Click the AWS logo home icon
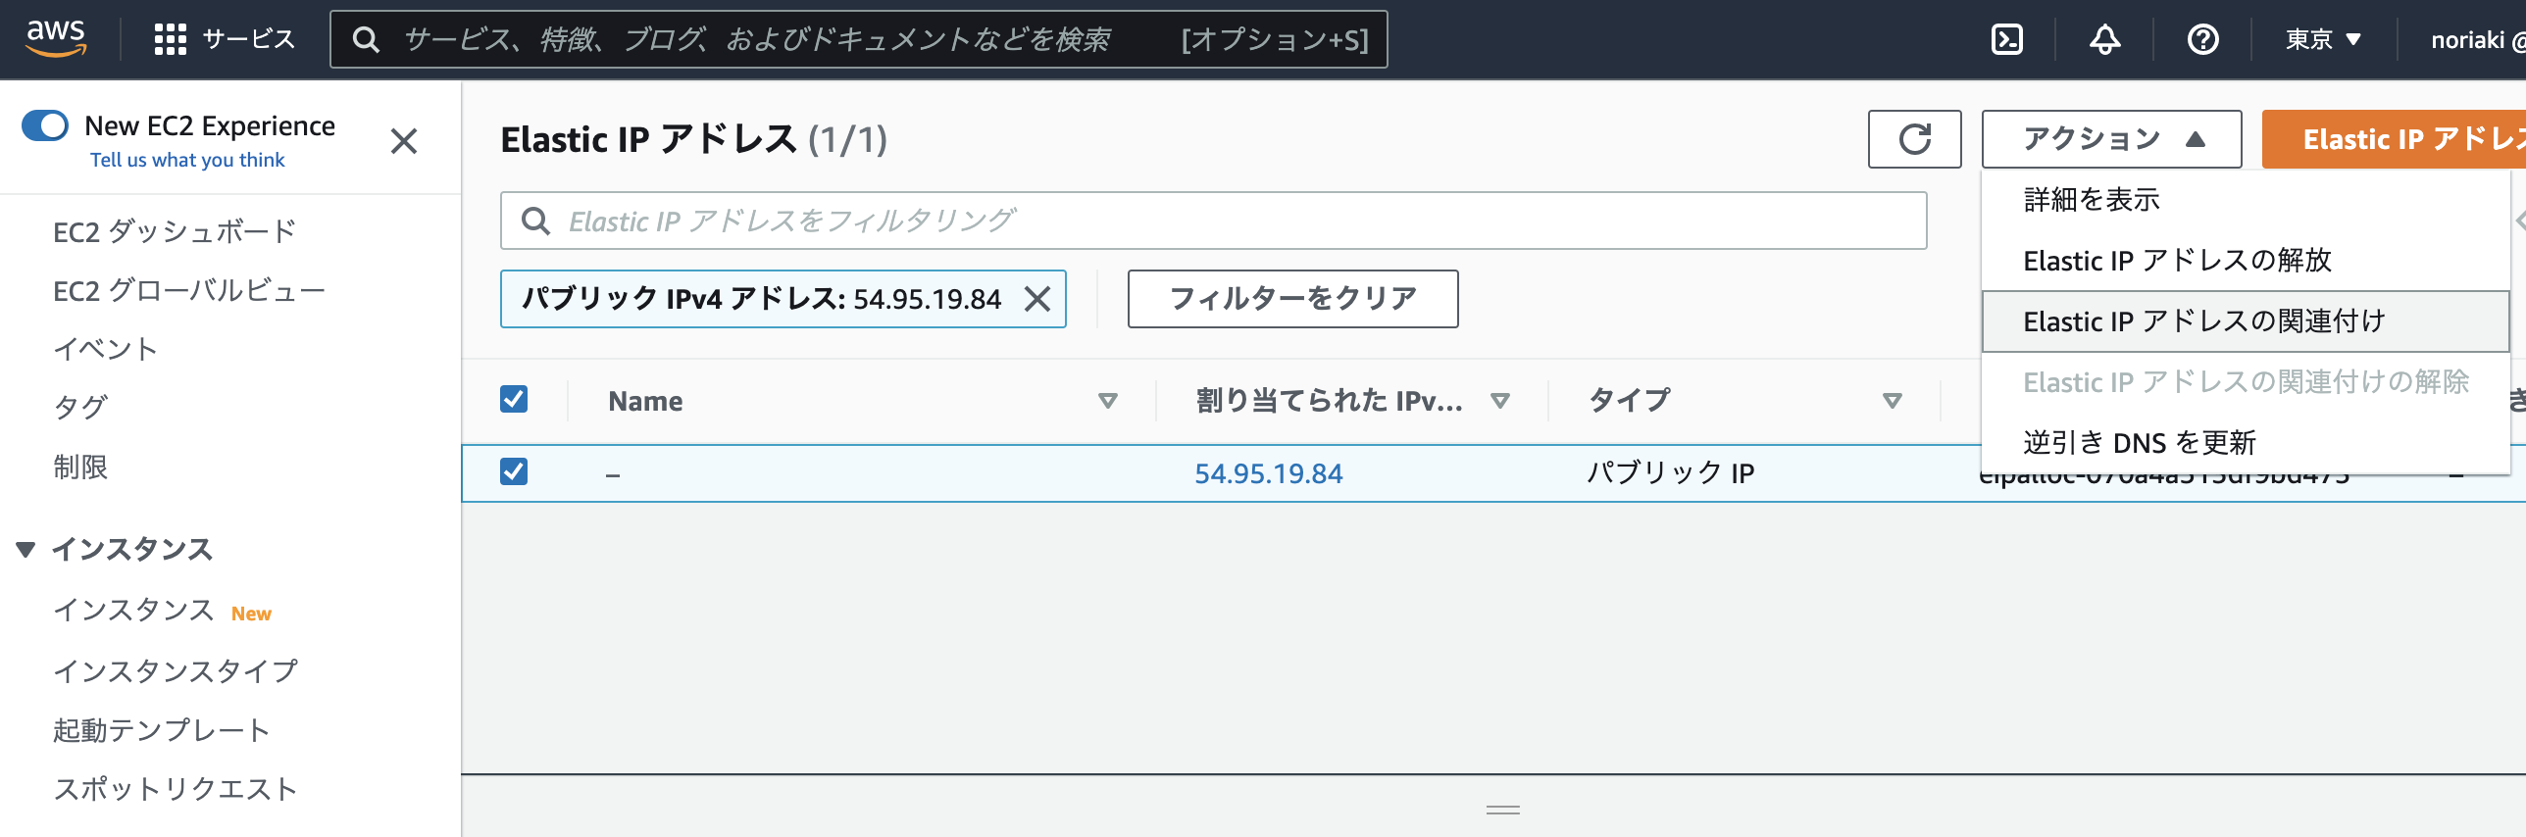 point(56,38)
